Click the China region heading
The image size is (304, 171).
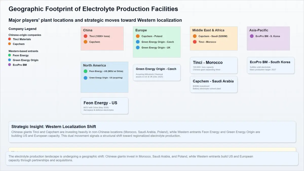(x=88, y=30)
